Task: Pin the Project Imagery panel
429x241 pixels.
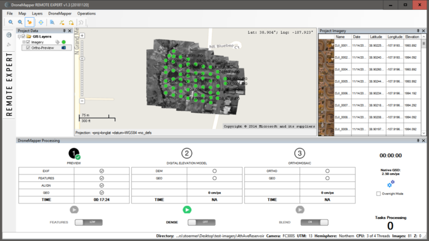Action: click(x=418, y=31)
